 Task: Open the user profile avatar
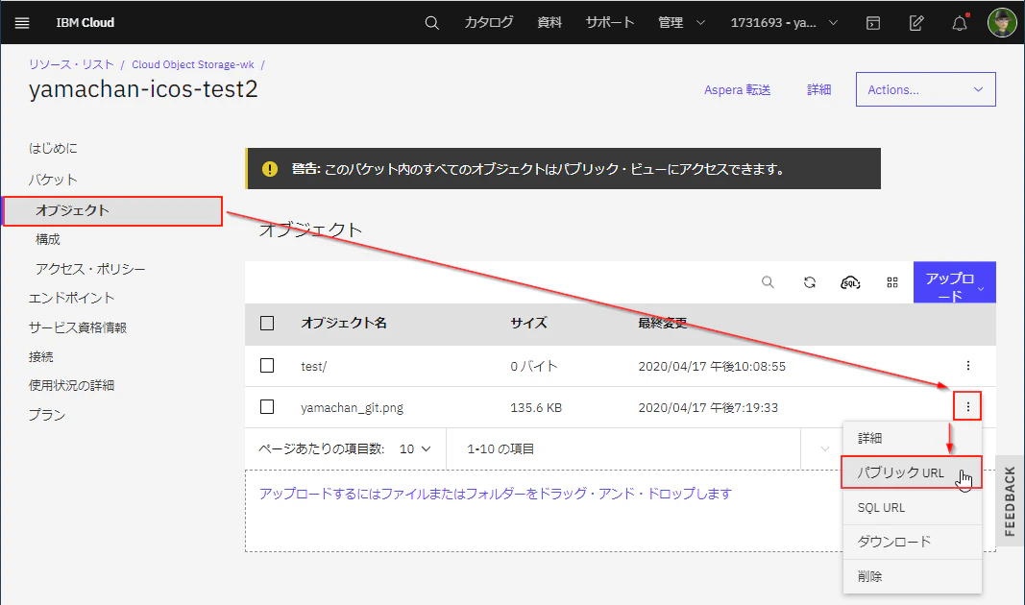[x=1002, y=23]
